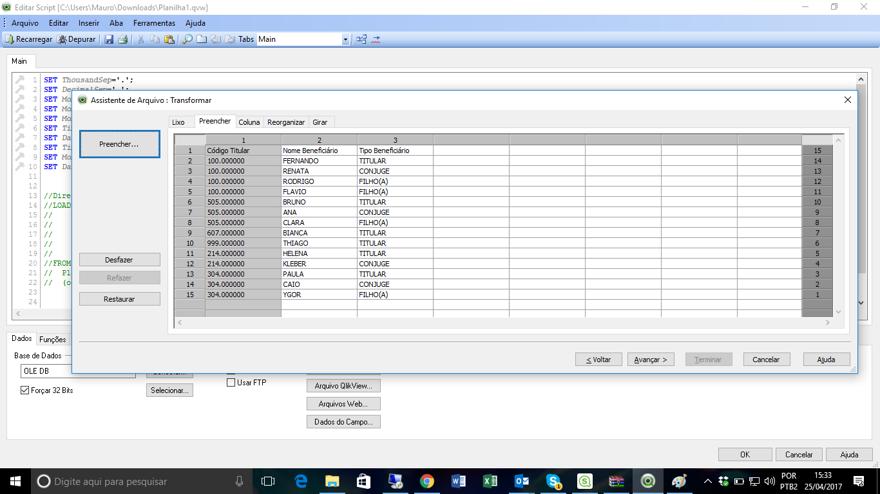This screenshot has width=880, height=494.
Task: Close the Assistente de Arquivo dialog
Action: [847, 100]
